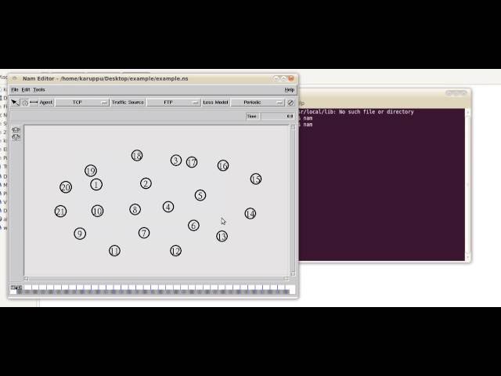Select node 14 on the canvas
This screenshot has height=376, width=501.
coord(250,213)
